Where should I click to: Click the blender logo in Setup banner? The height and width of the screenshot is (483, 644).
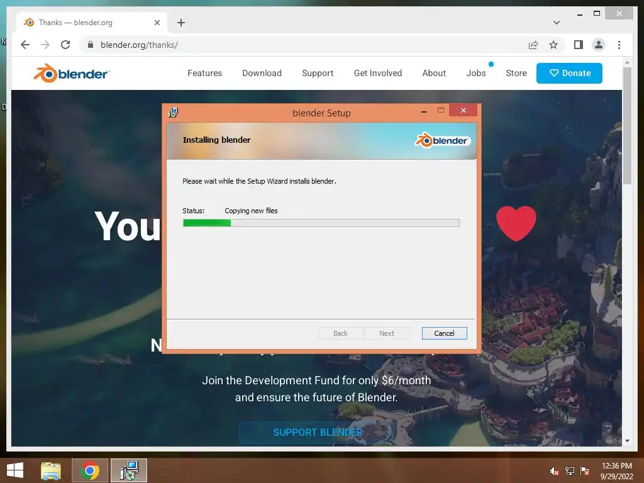tap(442, 140)
